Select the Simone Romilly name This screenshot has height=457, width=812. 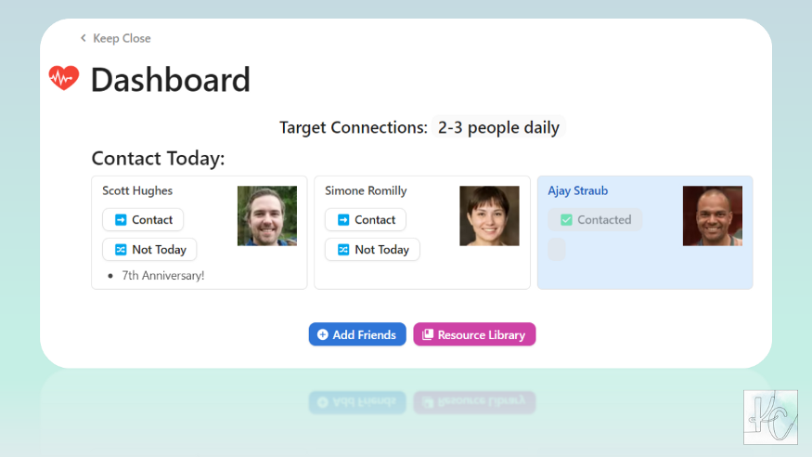coord(366,191)
